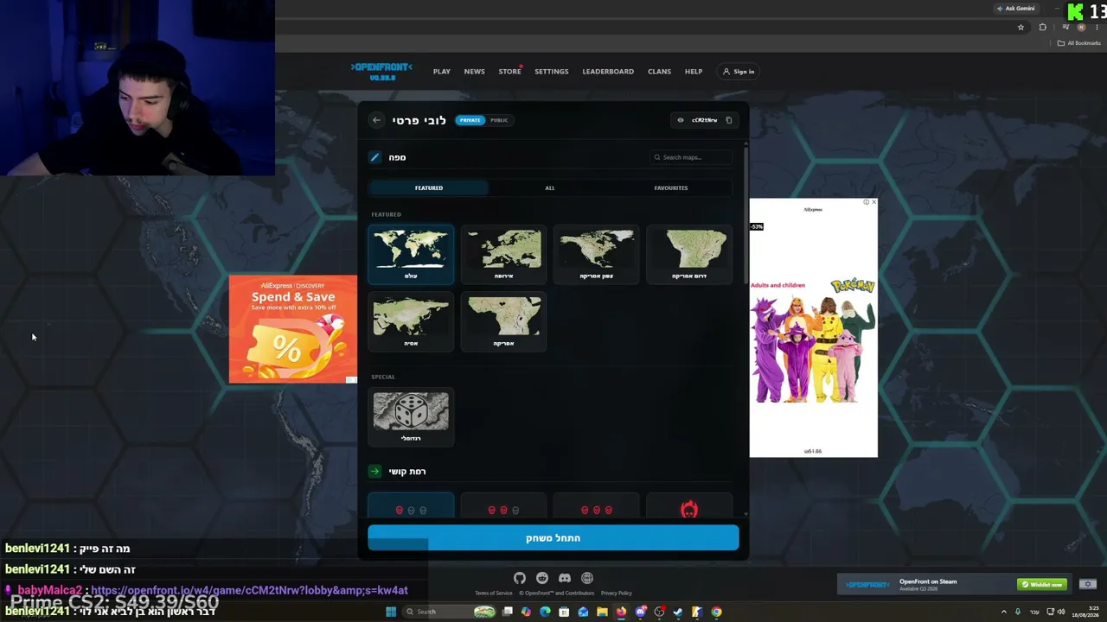The height and width of the screenshot is (622, 1107).
Task: Open the AliExpress Spend & Save ad
Action: point(293,329)
